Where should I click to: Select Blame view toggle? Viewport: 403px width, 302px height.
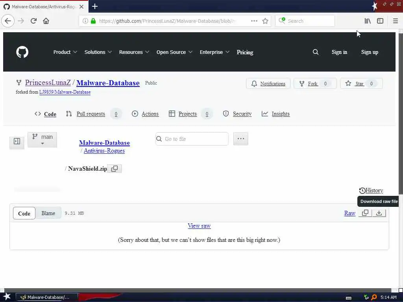[48, 214]
